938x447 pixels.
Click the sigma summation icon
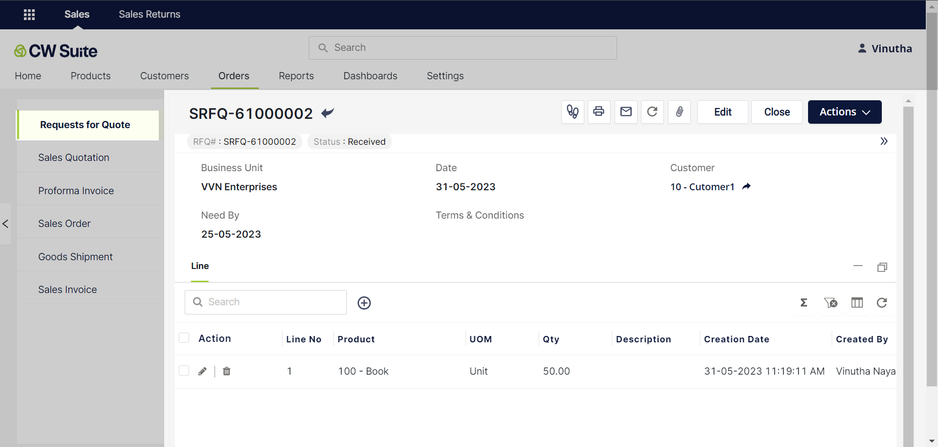click(x=804, y=303)
